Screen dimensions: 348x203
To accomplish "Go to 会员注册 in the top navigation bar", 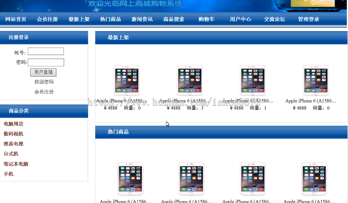I will pos(47,19).
